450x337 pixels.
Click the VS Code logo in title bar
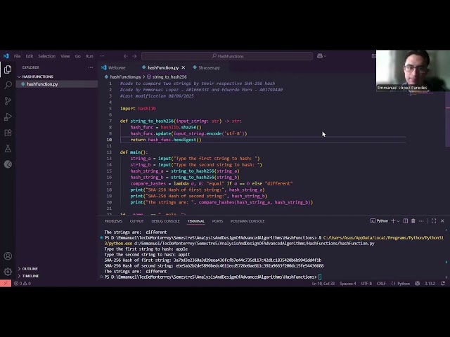(6, 56)
